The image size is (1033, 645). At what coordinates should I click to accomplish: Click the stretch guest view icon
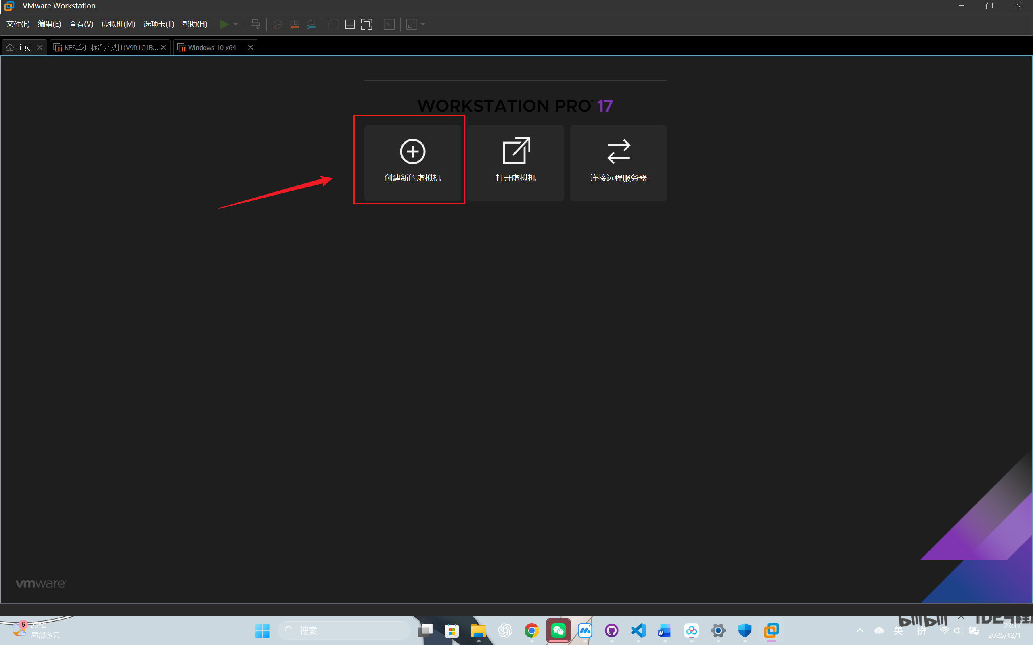click(x=412, y=24)
